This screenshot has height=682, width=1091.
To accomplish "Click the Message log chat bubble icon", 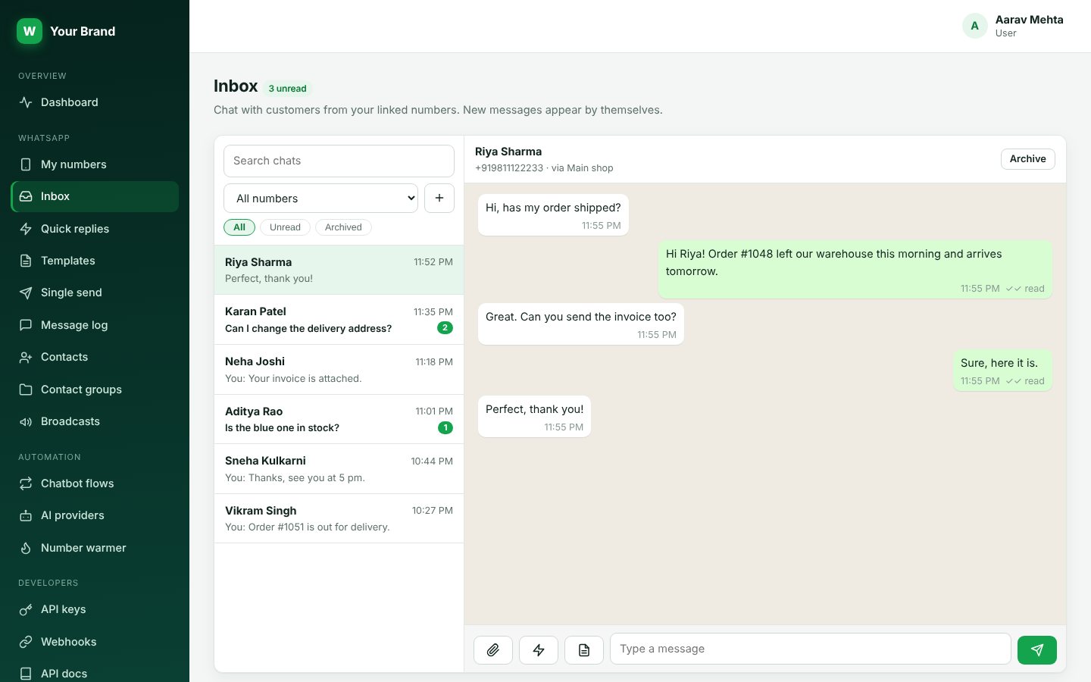I will pyautogui.click(x=26, y=325).
